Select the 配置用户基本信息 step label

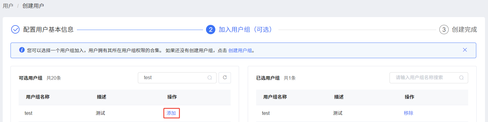coord(48,29)
